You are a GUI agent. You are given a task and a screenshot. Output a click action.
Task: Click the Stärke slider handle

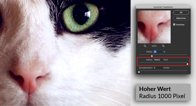(152, 56)
